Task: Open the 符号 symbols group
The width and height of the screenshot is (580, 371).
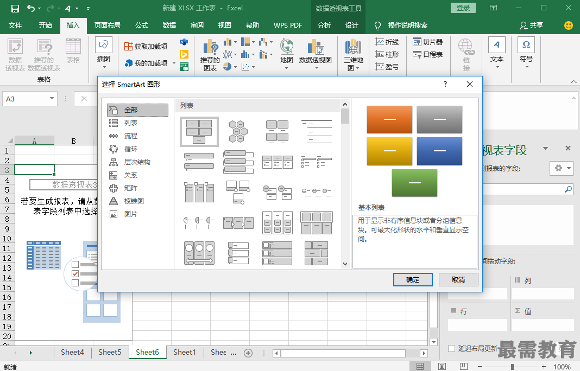Action: 526,53
